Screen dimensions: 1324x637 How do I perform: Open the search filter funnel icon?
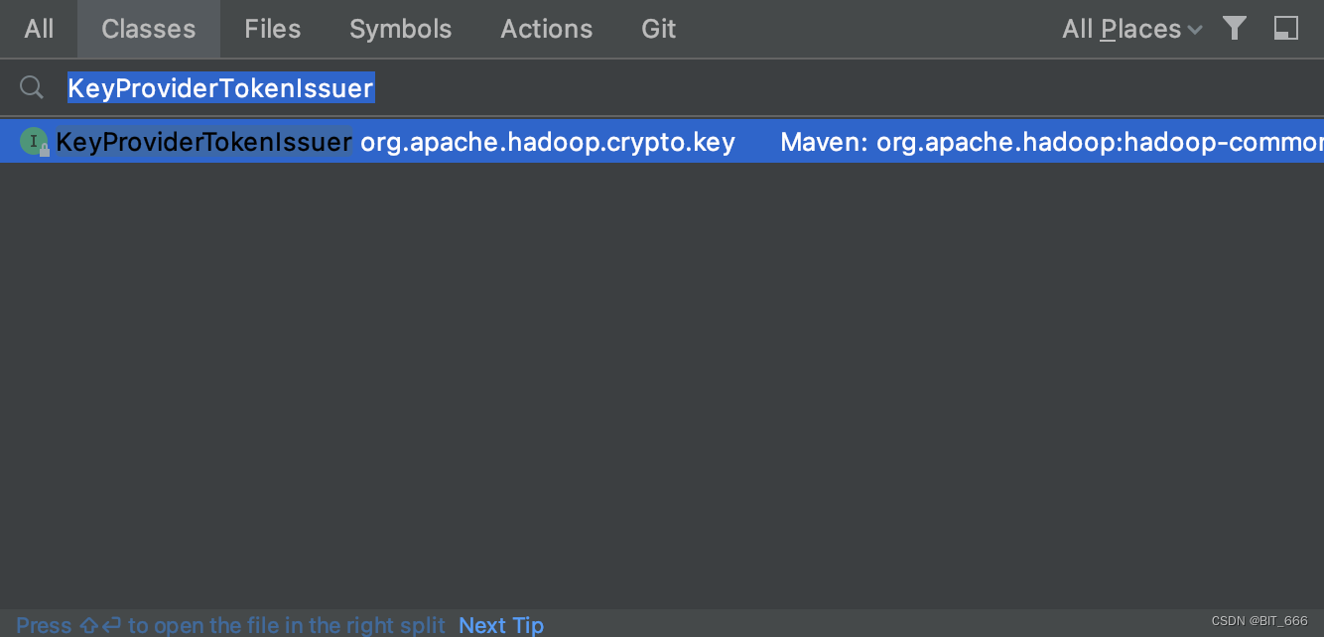pos(1235,29)
